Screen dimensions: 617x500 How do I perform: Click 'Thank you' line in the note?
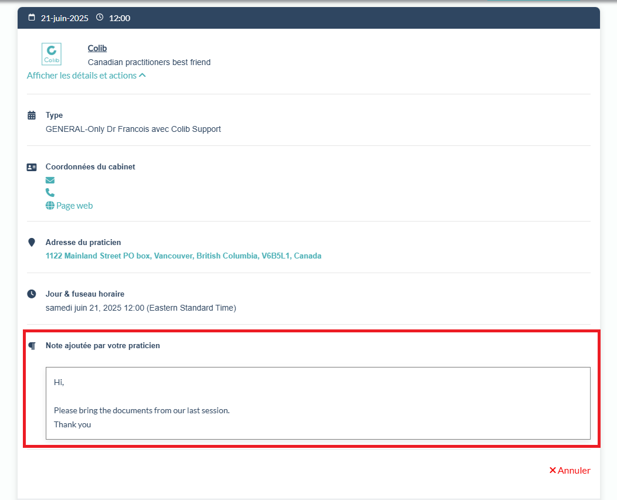[72, 424]
